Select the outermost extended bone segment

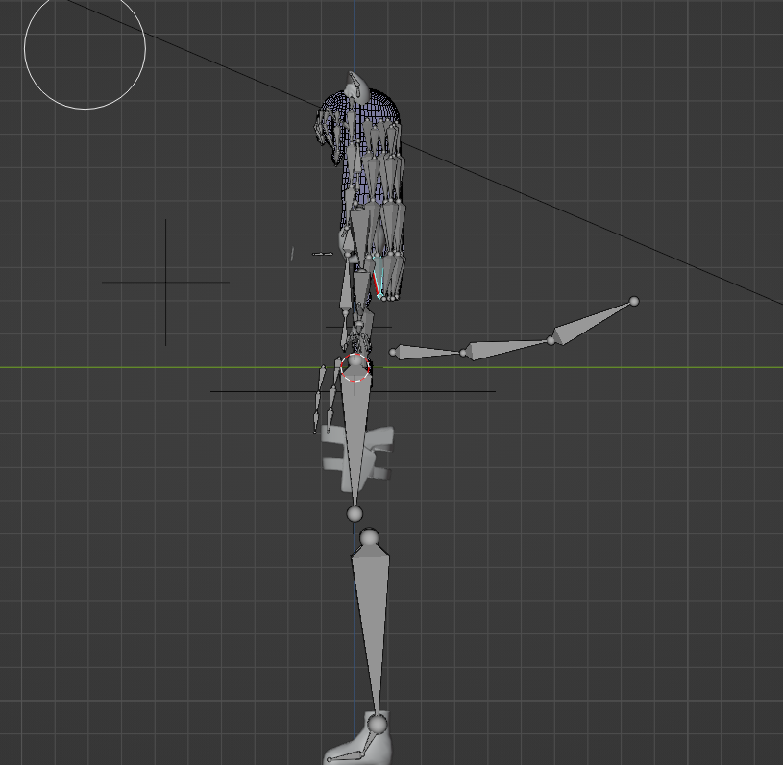point(592,320)
